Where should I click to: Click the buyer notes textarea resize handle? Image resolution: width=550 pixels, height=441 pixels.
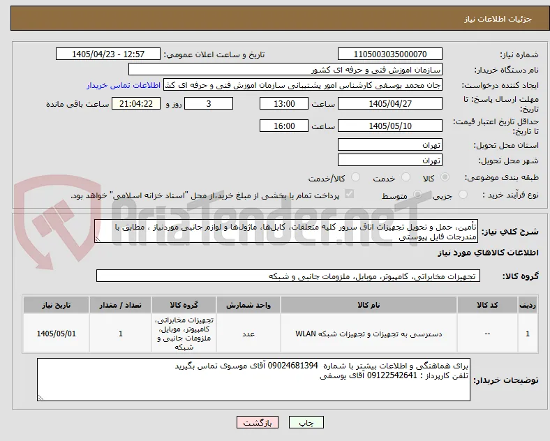click(40, 398)
